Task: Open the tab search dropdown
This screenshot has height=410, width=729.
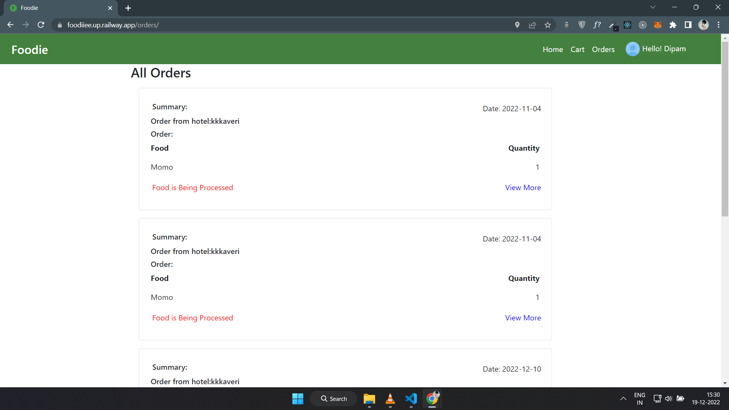Action: coord(653,7)
